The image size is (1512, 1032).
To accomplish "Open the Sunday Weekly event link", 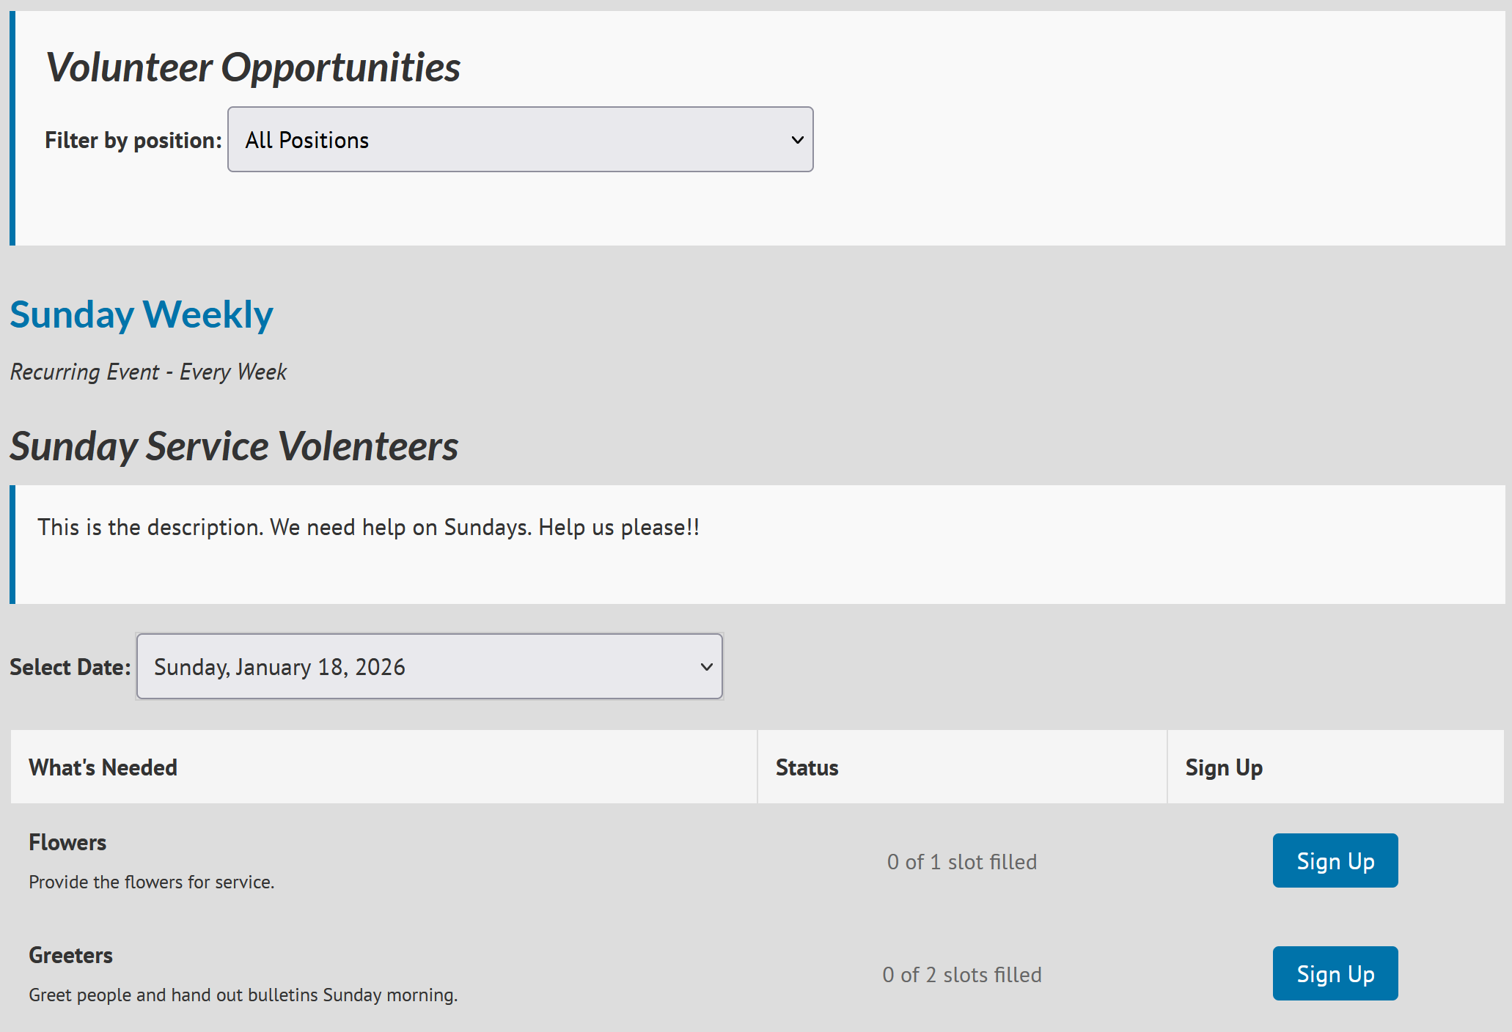I will tap(142, 314).
